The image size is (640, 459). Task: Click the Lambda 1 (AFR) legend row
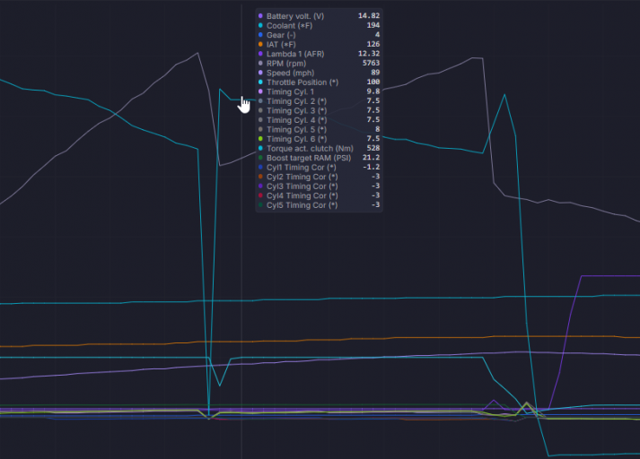319,54
